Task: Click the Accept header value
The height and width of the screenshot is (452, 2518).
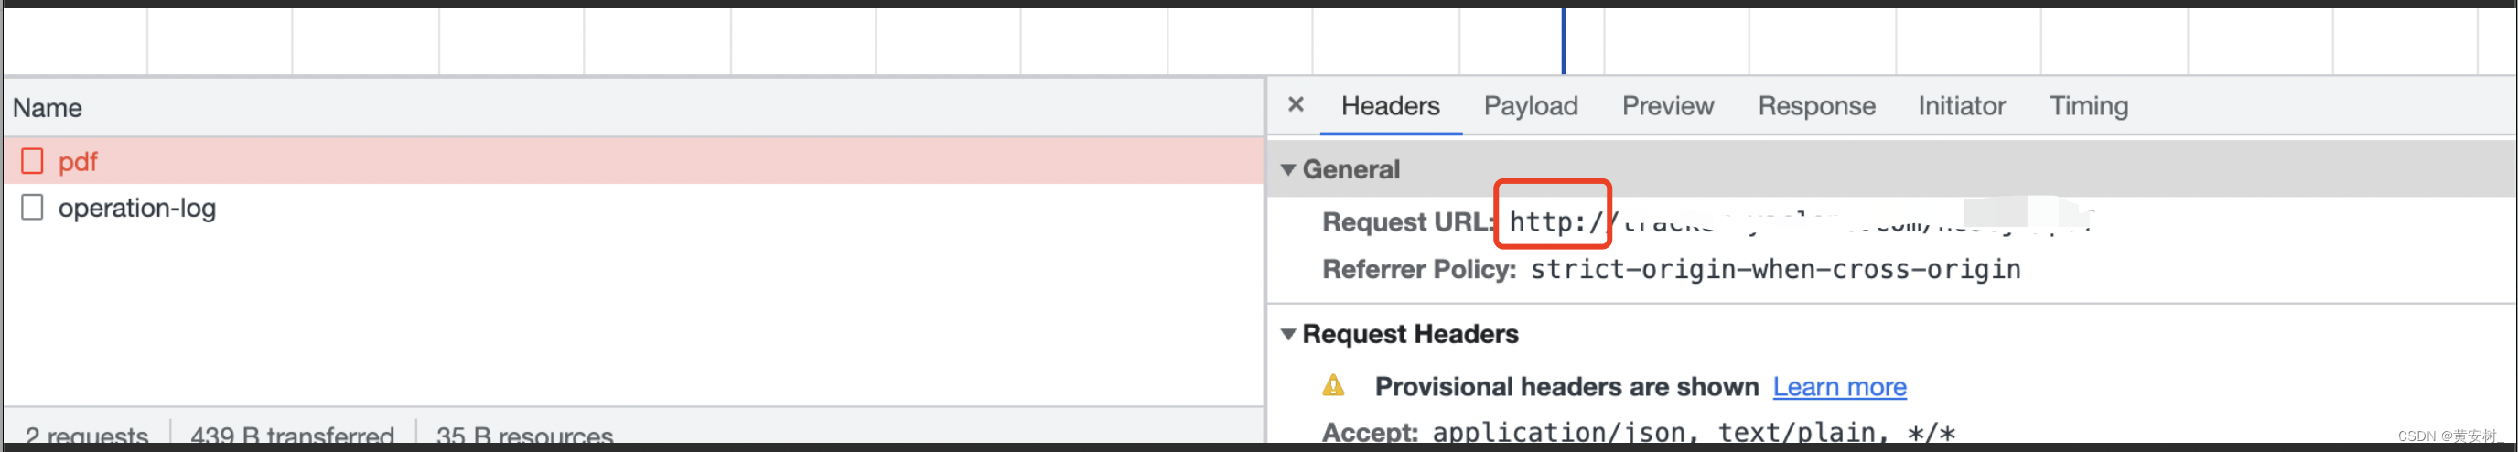Action: tap(1694, 432)
